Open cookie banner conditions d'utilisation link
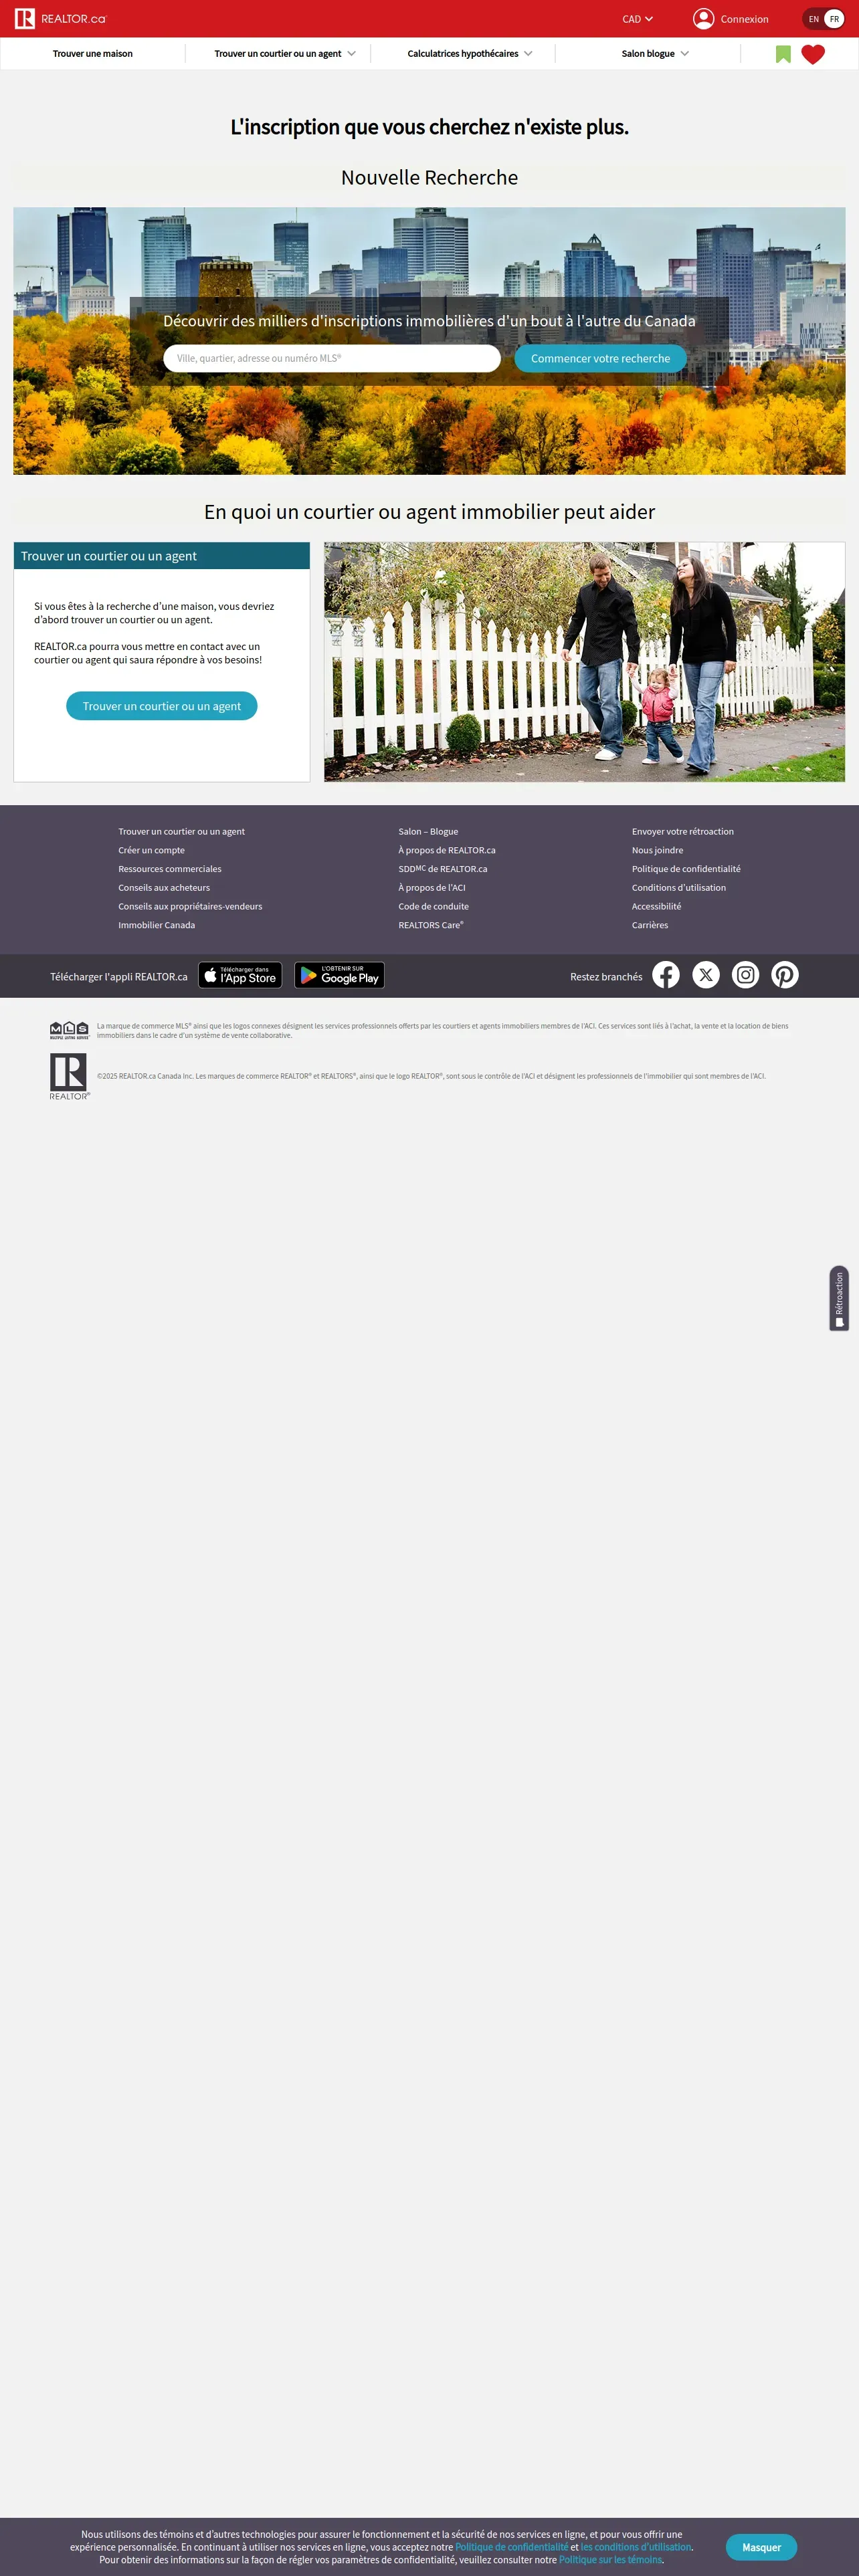859x2576 pixels. pos(636,2547)
